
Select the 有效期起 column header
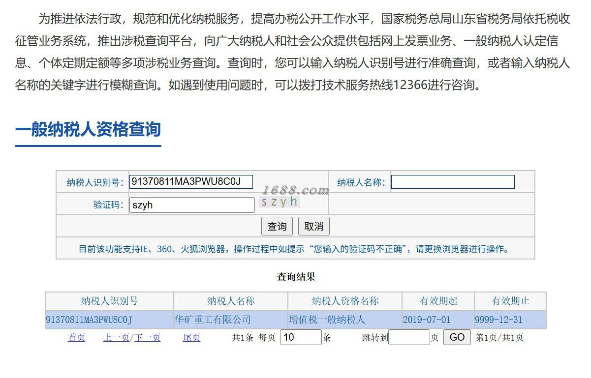(x=438, y=301)
